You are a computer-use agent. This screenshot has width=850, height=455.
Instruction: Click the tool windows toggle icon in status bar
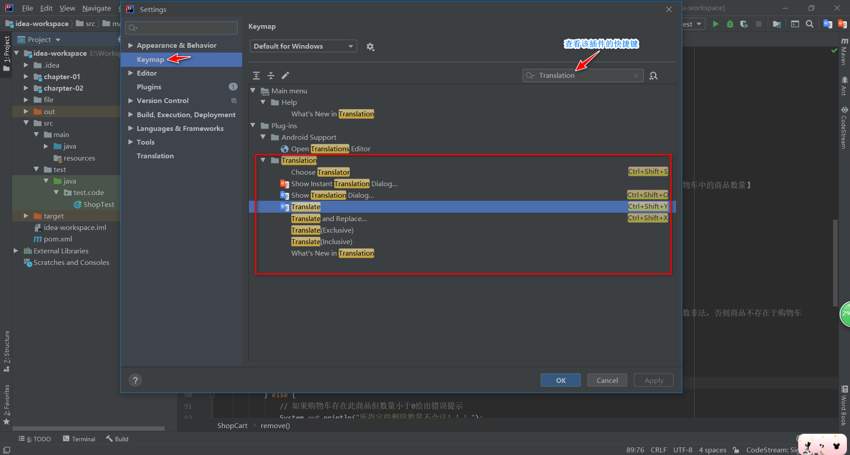click(x=7, y=450)
